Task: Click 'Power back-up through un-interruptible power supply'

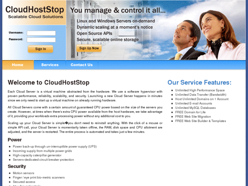Action: (55, 147)
